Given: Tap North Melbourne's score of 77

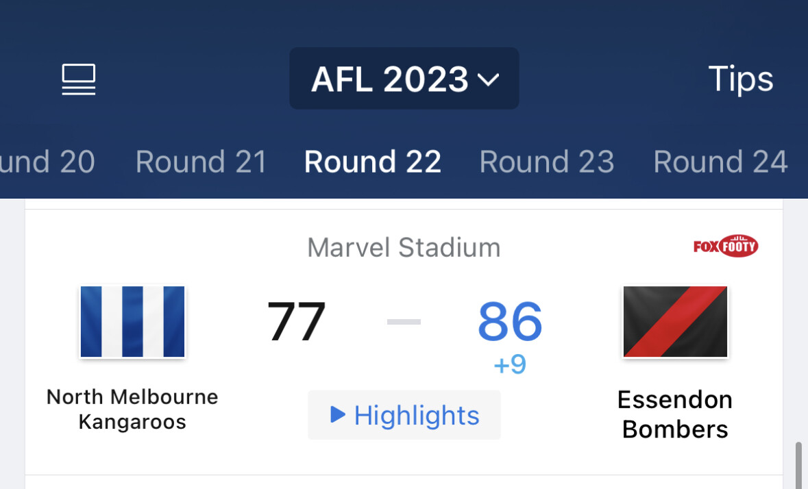Looking at the screenshot, I should coord(296,322).
